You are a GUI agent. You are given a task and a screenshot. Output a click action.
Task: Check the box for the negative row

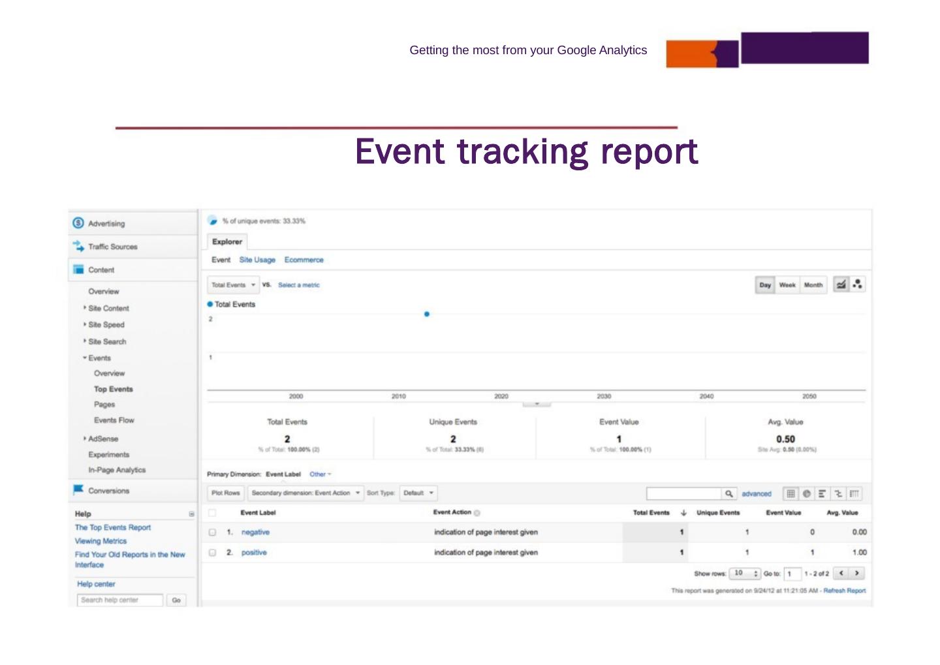(212, 533)
